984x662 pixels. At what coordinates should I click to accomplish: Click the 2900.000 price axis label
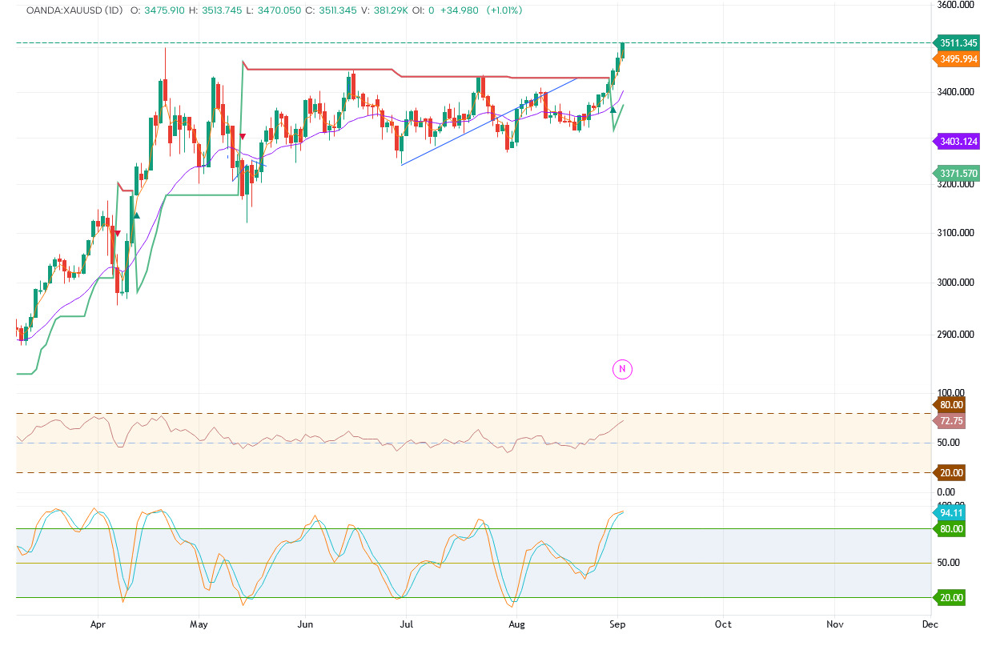pos(956,335)
